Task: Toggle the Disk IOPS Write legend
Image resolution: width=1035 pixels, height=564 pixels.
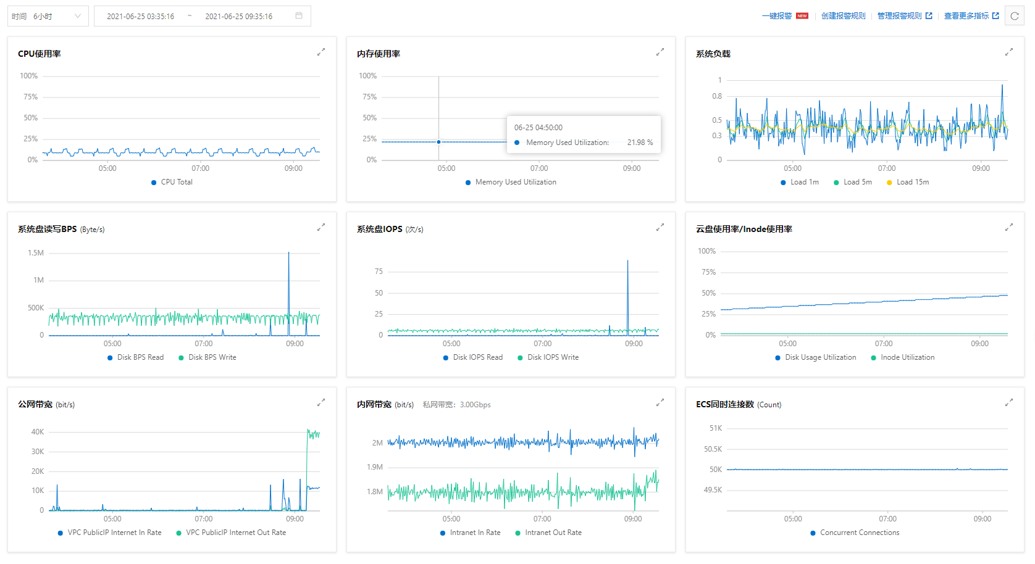Action: coord(548,357)
